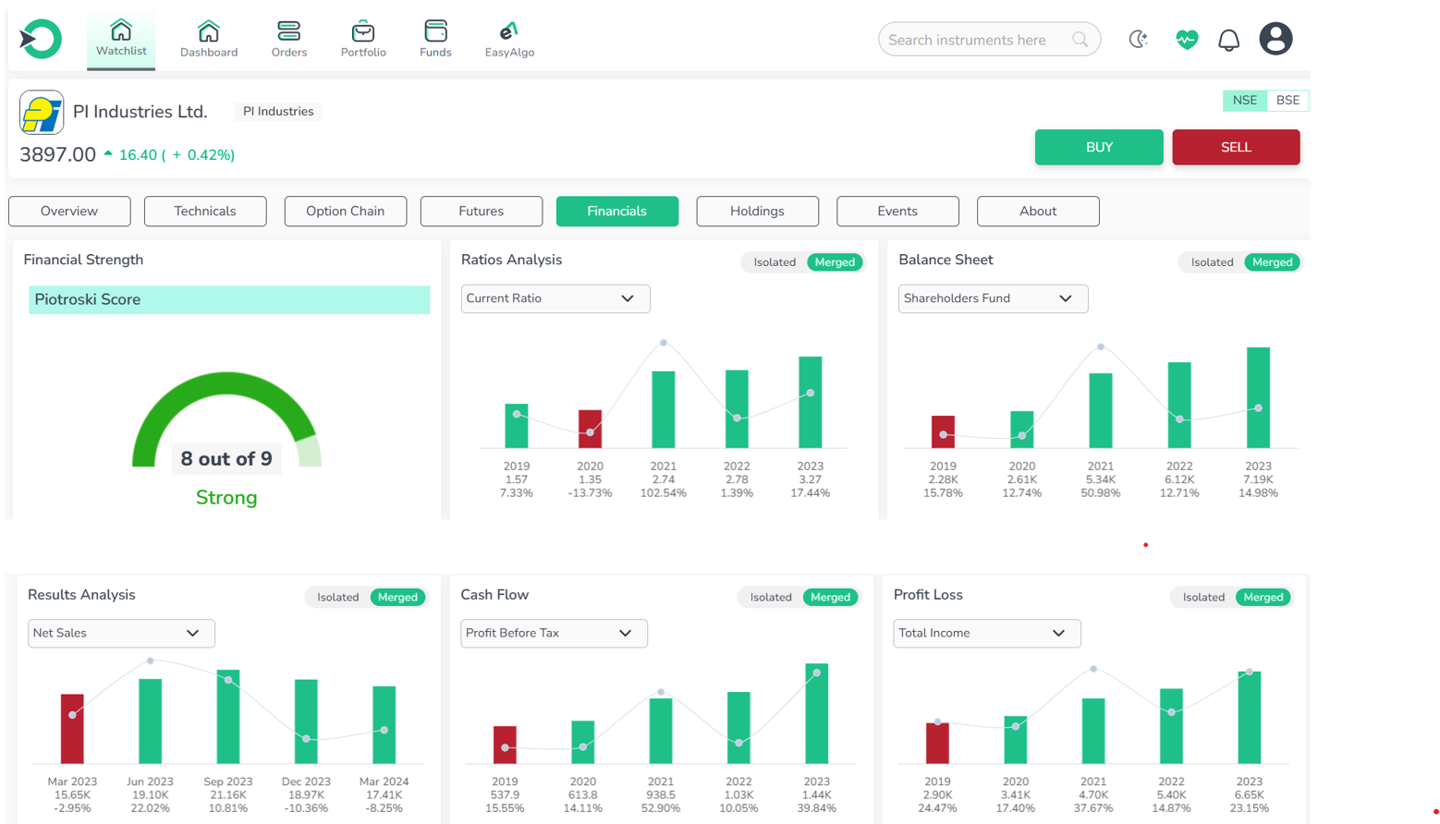Launch the EasyAlgo icon
Image resolution: width=1440 pixels, height=824 pixels.
pyautogui.click(x=509, y=30)
